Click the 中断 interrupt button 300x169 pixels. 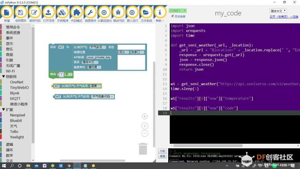163,151
